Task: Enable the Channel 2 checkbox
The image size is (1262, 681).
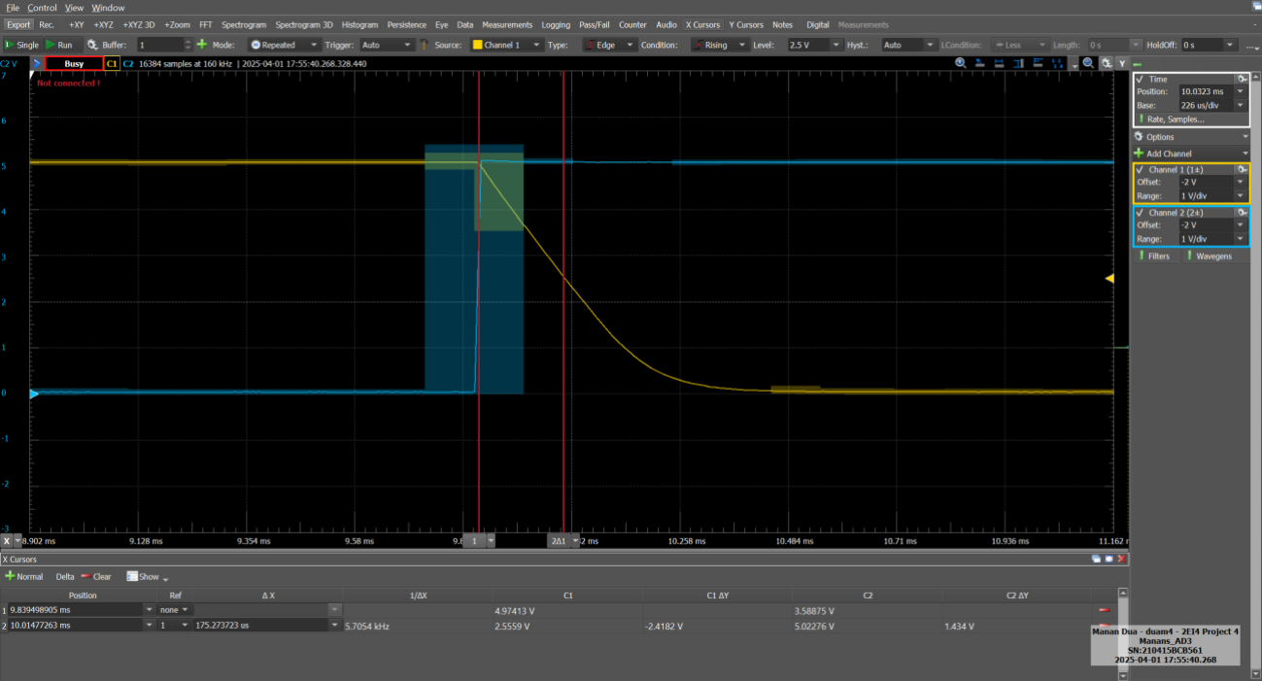Action: click(x=1142, y=212)
